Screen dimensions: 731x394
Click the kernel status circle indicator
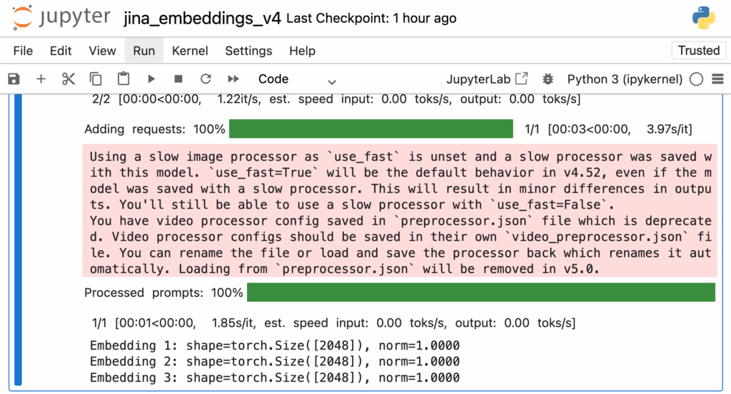click(697, 79)
